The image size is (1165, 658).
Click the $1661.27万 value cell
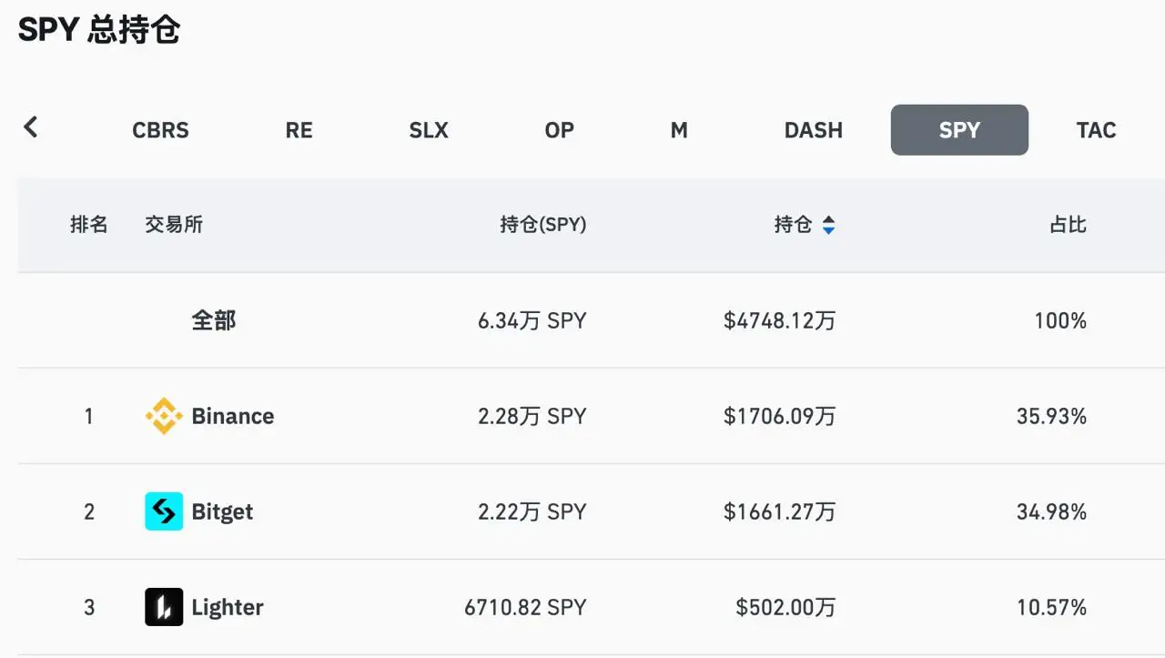pos(780,511)
